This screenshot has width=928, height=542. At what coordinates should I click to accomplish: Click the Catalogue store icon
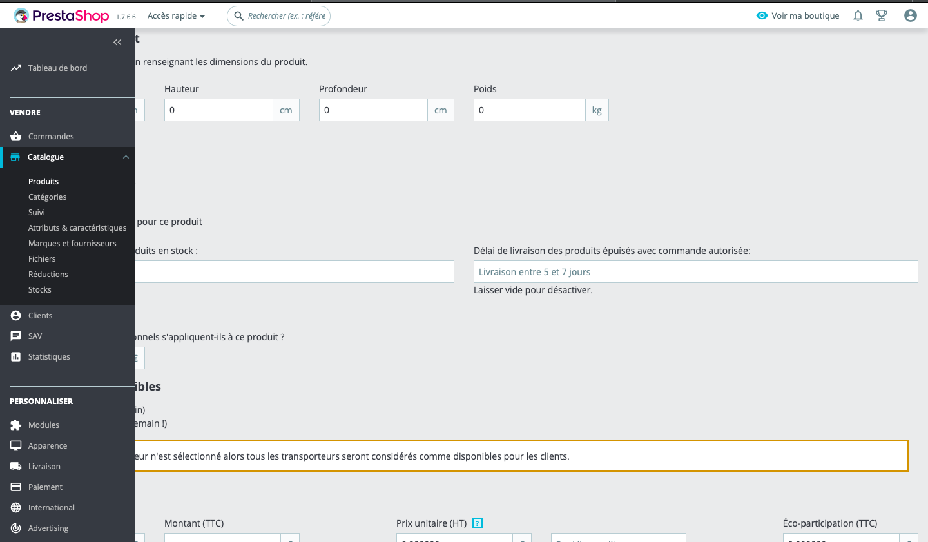[15, 157]
